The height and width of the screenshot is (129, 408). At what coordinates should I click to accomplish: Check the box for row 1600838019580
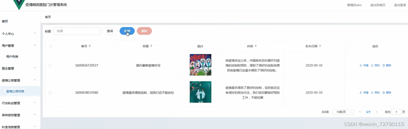(x=50, y=93)
